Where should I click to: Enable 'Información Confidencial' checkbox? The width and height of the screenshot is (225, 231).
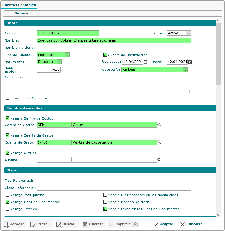point(8,98)
